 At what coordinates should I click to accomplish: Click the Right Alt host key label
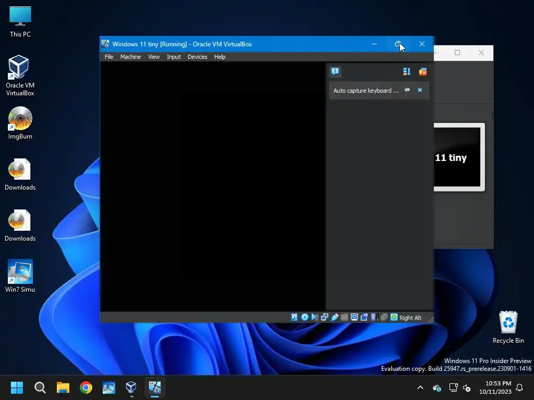click(410, 318)
